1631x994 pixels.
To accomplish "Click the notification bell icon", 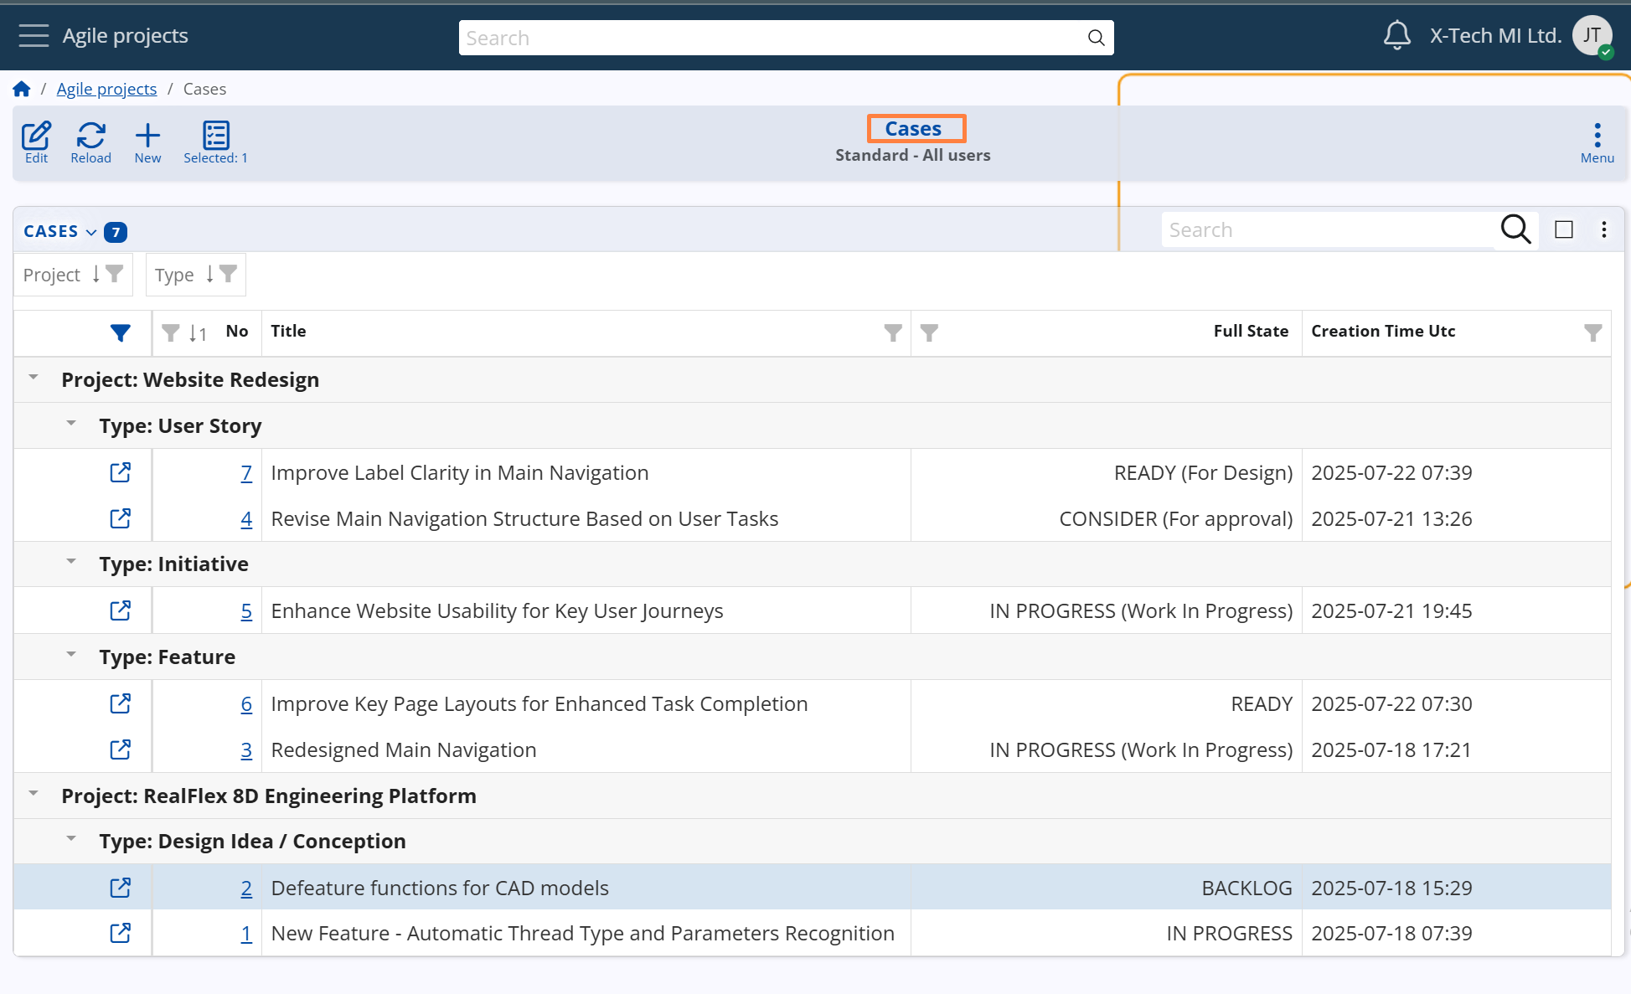I will point(1396,35).
